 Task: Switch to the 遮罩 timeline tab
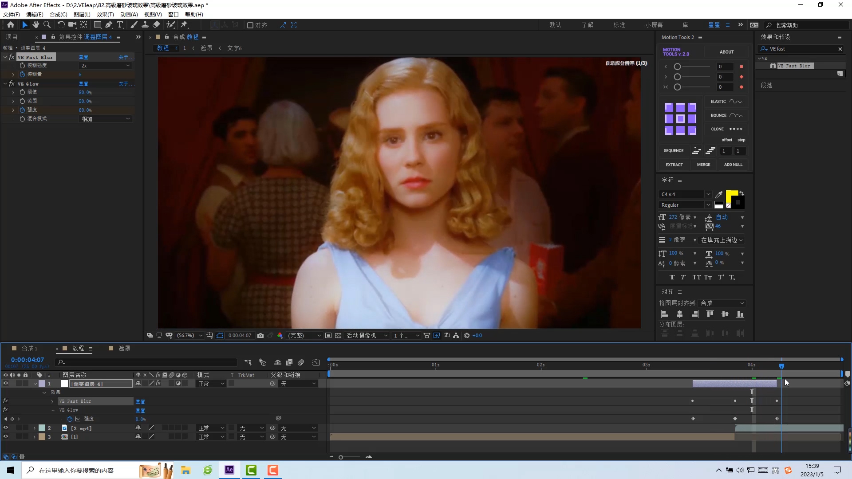click(124, 349)
